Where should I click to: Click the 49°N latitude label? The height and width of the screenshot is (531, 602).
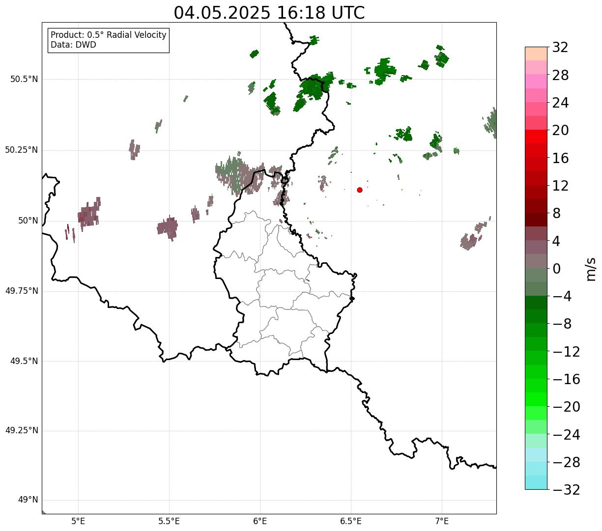tap(28, 500)
